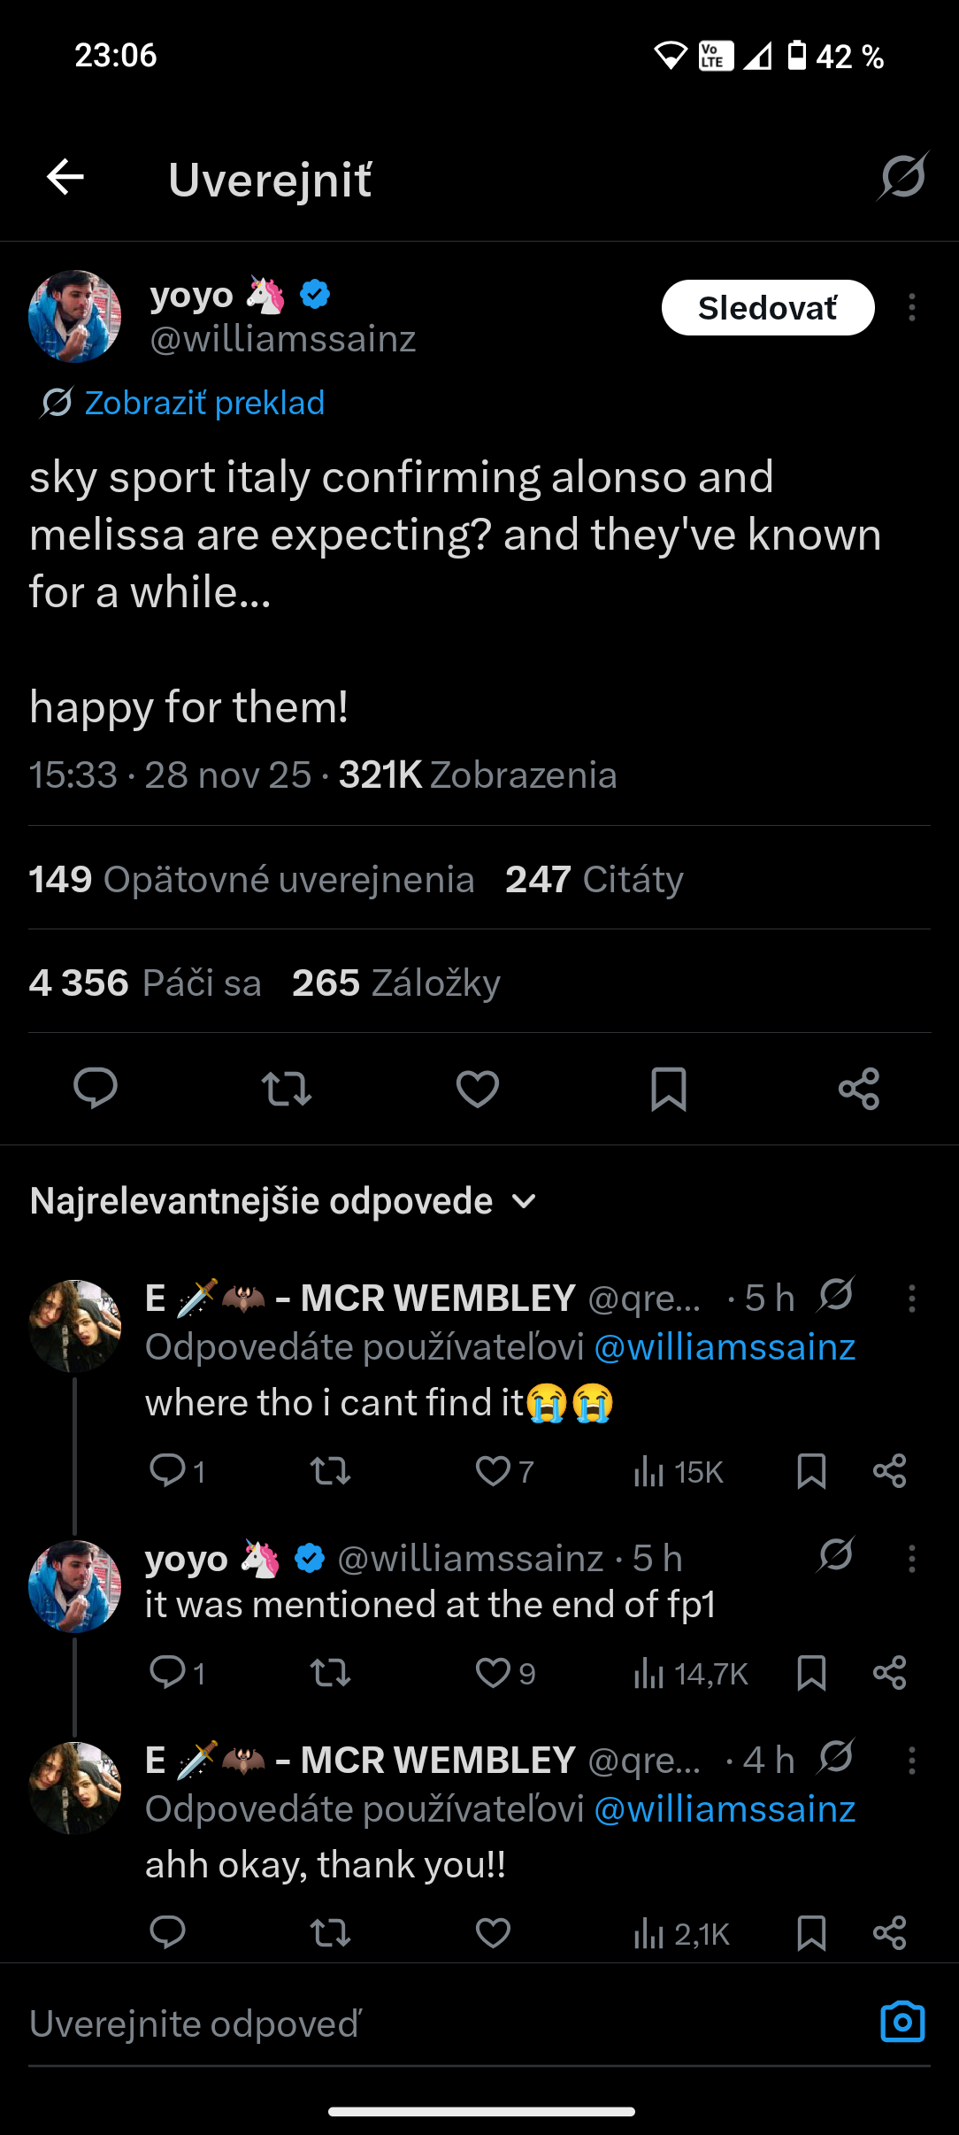
Task: Like the 'it was mentioned at the end of fp1' reply
Action: pos(494,1673)
